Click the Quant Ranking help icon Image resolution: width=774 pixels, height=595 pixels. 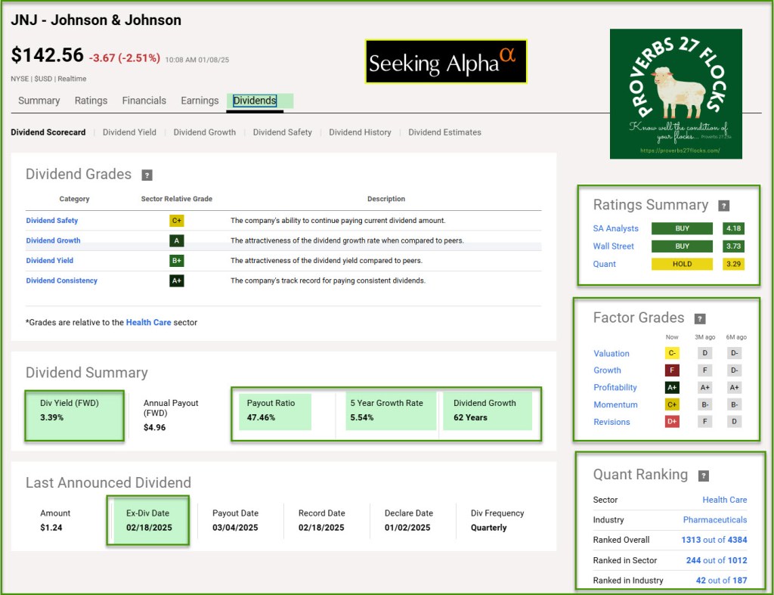703,476
